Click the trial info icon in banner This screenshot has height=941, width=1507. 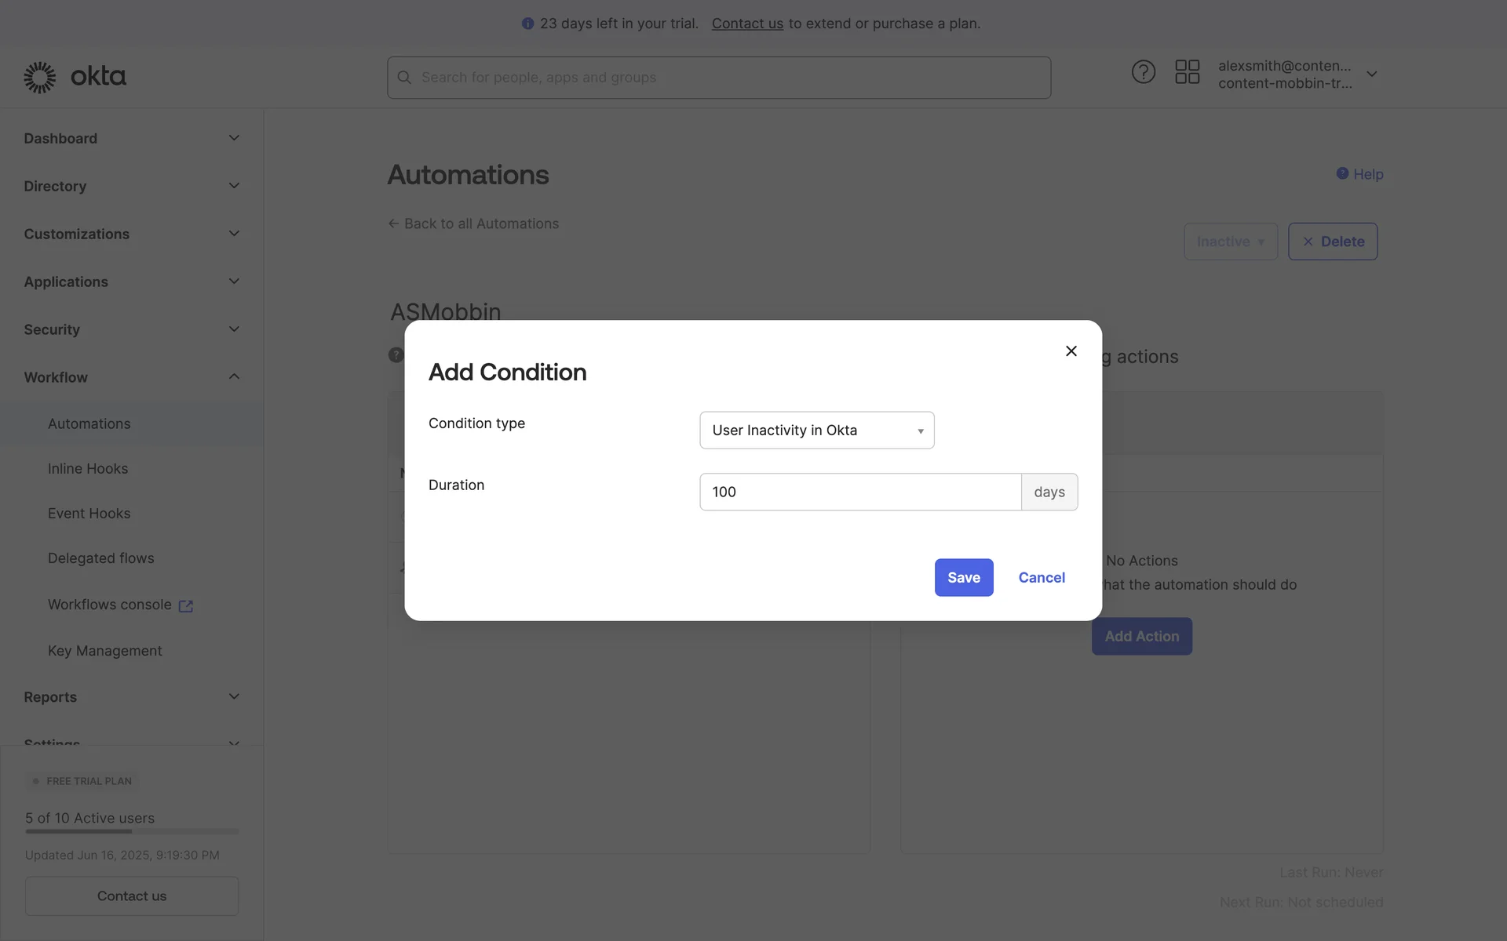(x=527, y=24)
